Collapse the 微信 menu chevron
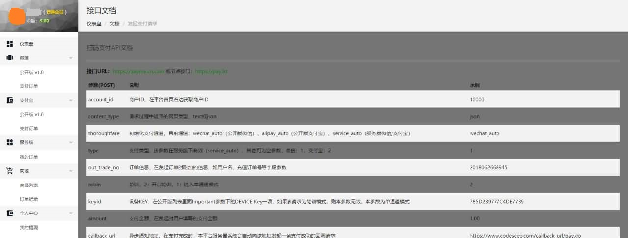 click(71, 58)
